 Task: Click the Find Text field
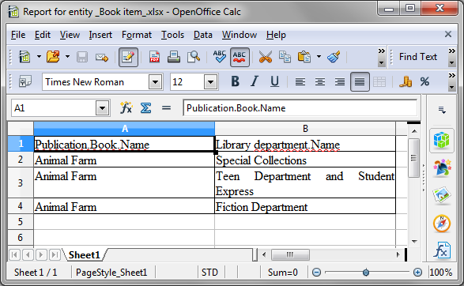(x=418, y=57)
